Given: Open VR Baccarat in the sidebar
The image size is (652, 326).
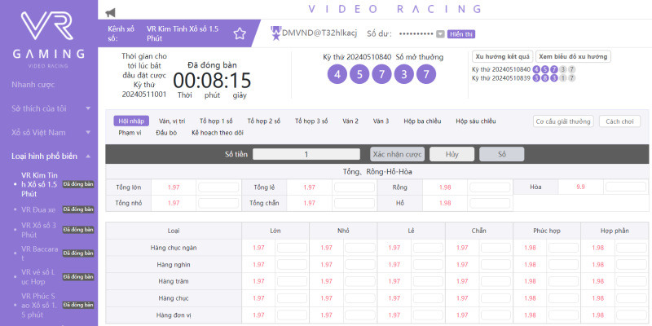Looking at the screenshot, I should 41,253.
